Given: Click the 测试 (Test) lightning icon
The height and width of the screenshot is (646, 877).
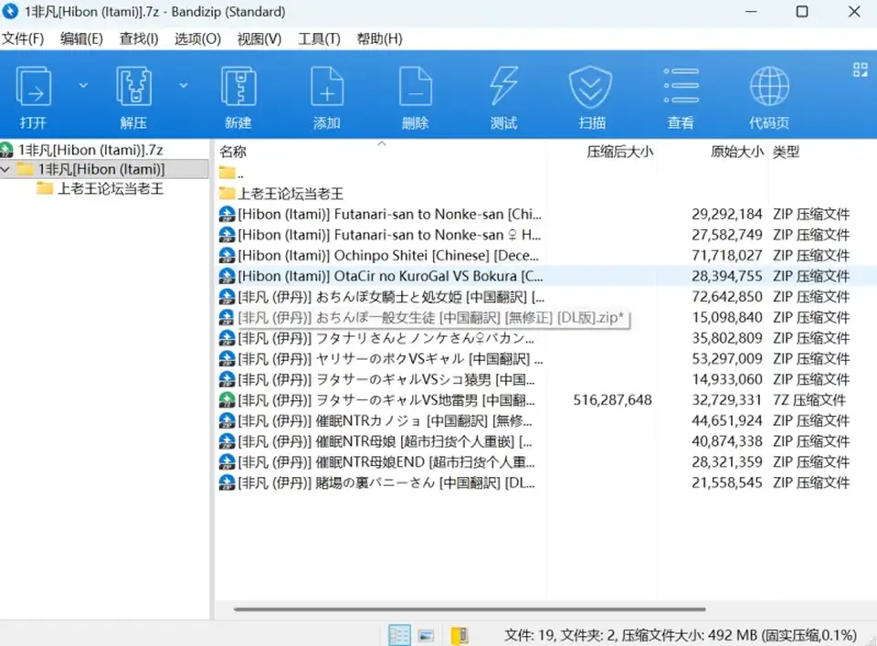Looking at the screenshot, I should 504,86.
